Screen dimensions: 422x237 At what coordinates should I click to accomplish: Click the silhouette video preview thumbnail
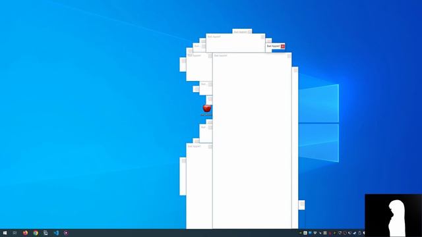393,215
